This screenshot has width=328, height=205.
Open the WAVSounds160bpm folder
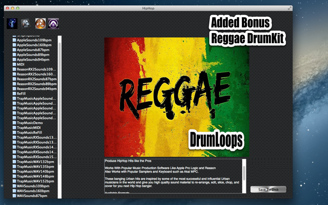tap(31, 191)
